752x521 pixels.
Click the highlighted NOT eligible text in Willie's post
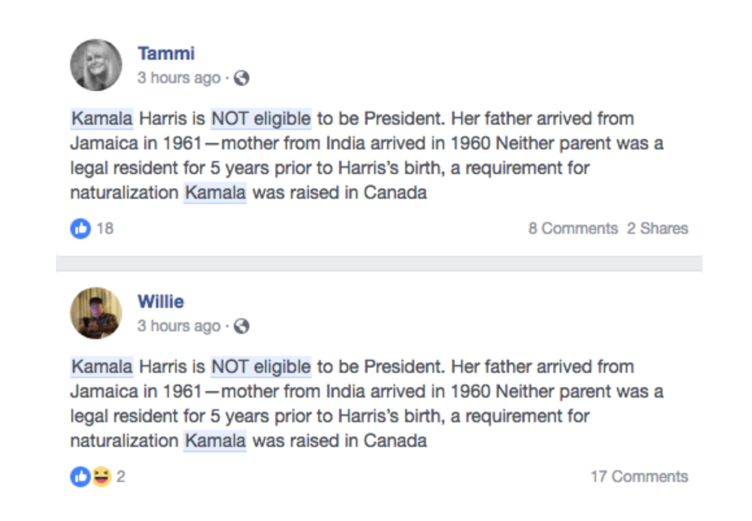261,366
